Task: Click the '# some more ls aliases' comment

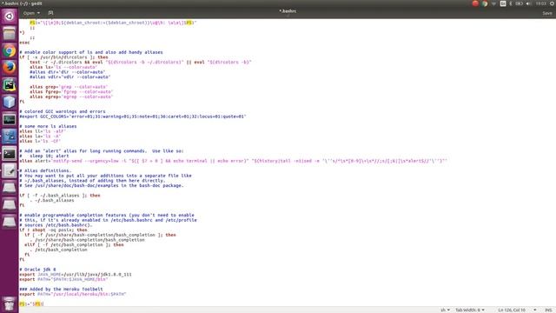Action: pyautogui.click(x=48, y=126)
